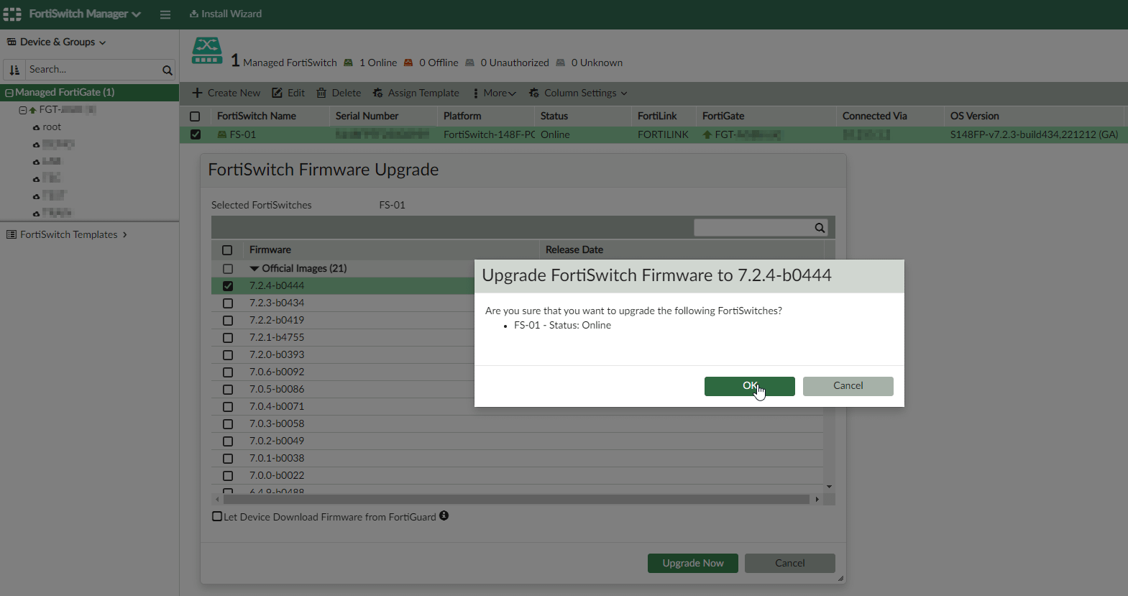1128x596 pixels.
Task: Collapse the Managed FortiGate (1) node
Action: [x=9, y=93]
